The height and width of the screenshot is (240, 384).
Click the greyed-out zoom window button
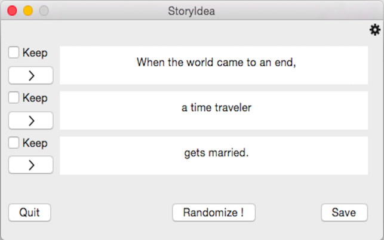[43, 11]
